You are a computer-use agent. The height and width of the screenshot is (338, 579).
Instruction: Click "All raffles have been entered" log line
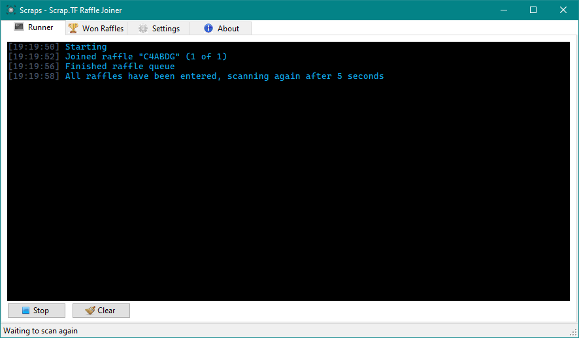click(225, 76)
